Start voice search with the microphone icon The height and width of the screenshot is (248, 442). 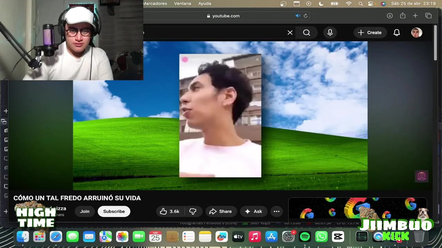(x=330, y=32)
